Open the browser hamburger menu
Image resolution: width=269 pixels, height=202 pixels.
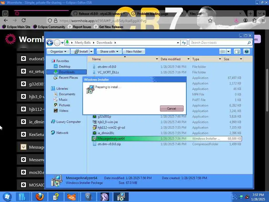point(263,21)
